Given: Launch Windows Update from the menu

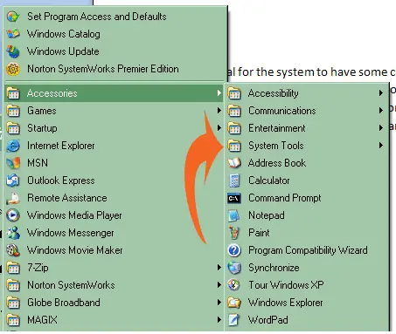Looking at the screenshot, I should 114,51.
